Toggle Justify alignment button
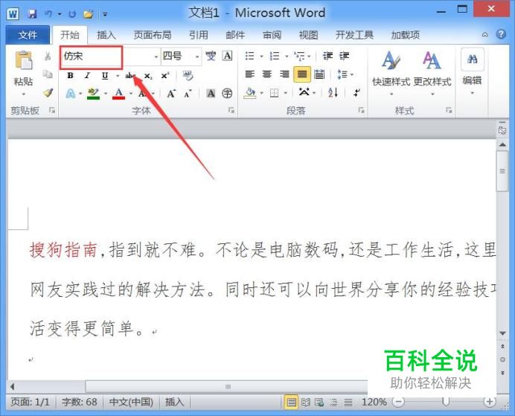This screenshot has height=416, width=515. coord(302,74)
